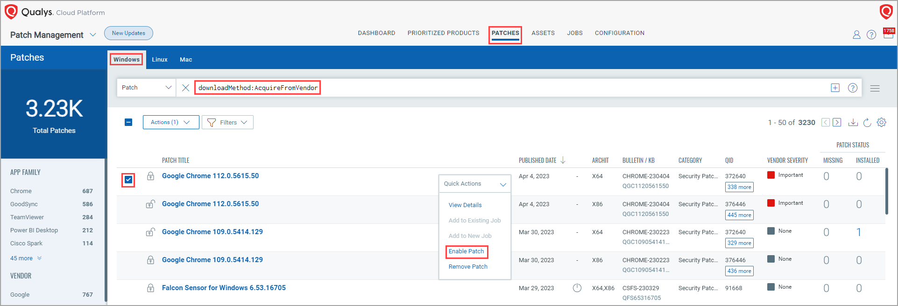
Task: Open the ASSETS menu
Action: [x=543, y=33]
